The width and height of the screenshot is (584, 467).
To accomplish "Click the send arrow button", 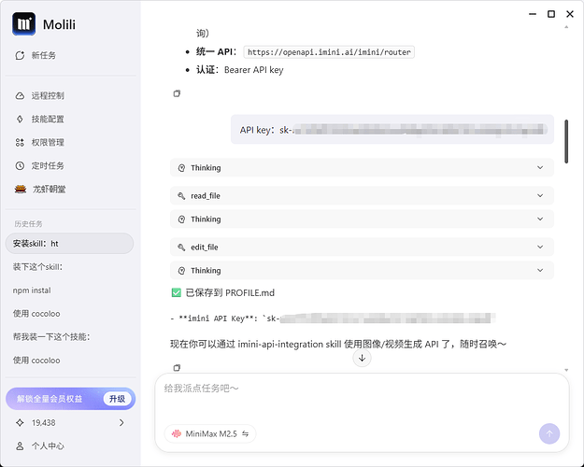I will point(549,434).
